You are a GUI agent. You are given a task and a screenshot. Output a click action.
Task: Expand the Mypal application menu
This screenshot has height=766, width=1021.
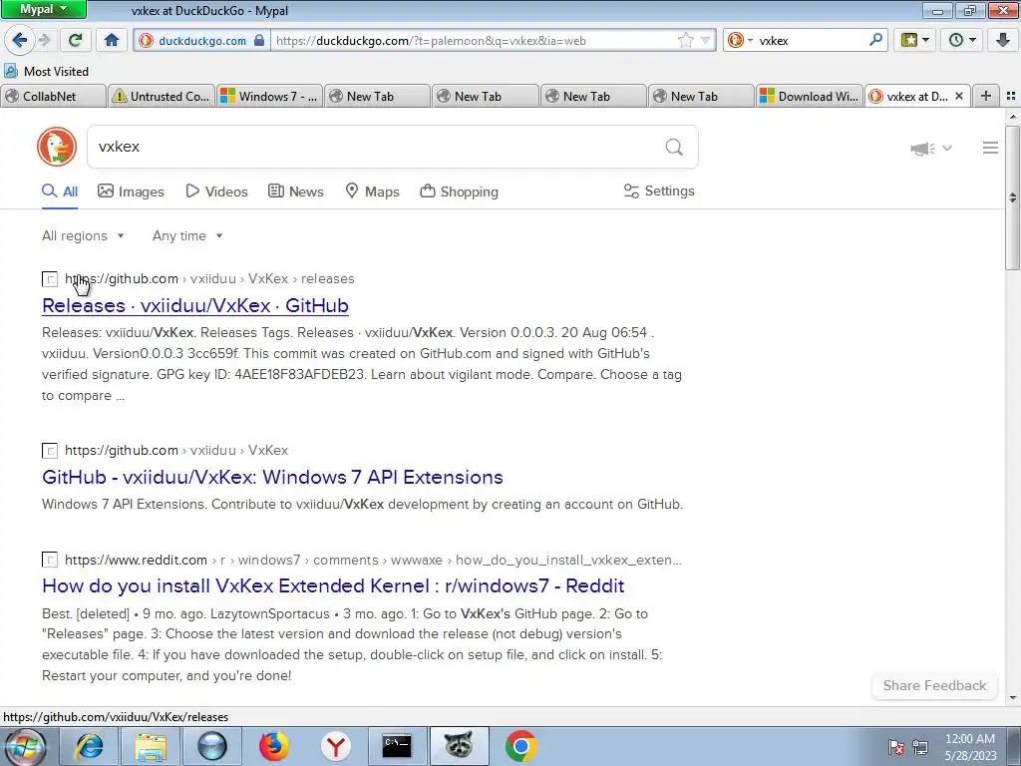pos(43,9)
